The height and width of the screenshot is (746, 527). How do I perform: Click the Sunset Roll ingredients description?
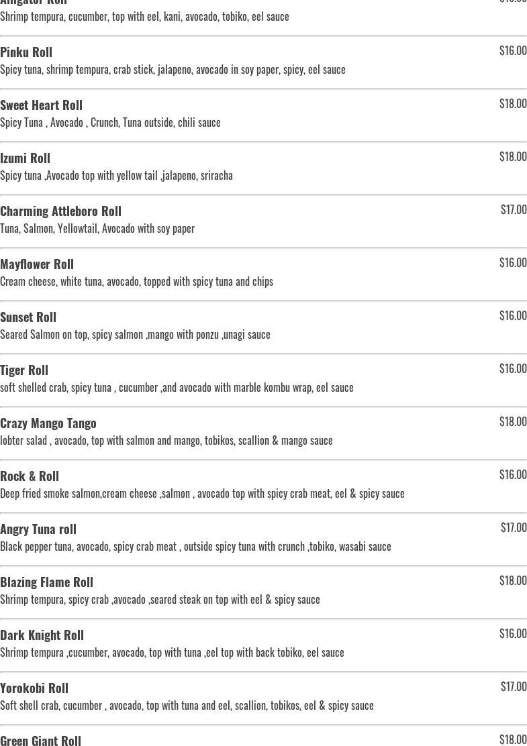135,334
